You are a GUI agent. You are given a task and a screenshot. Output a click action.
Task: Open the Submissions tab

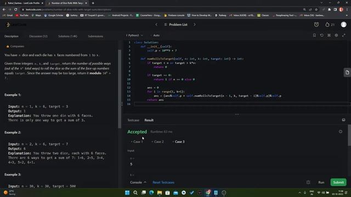click(95, 36)
